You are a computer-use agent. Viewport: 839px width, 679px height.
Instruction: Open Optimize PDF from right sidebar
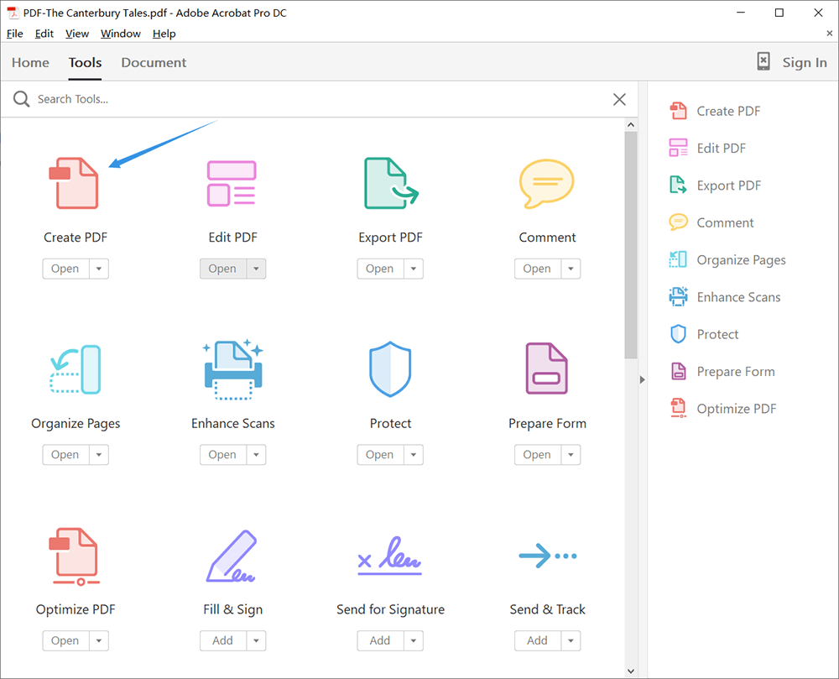click(736, 409)
